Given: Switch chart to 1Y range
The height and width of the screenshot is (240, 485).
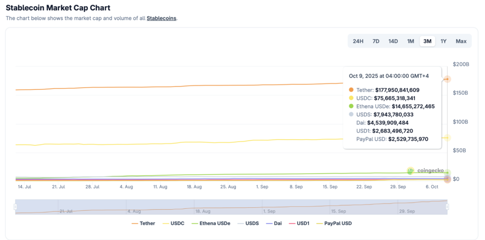Looking at the screenshot, I should (x=443, y=41).
